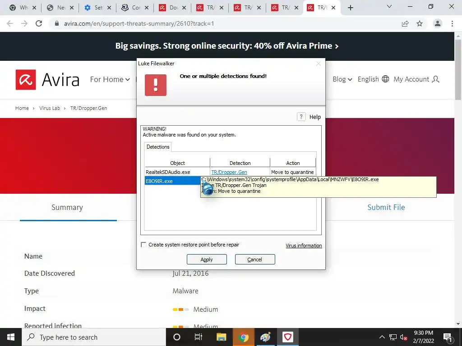Open the Detections tab in the dialog
462x346 pixels.
158,147
